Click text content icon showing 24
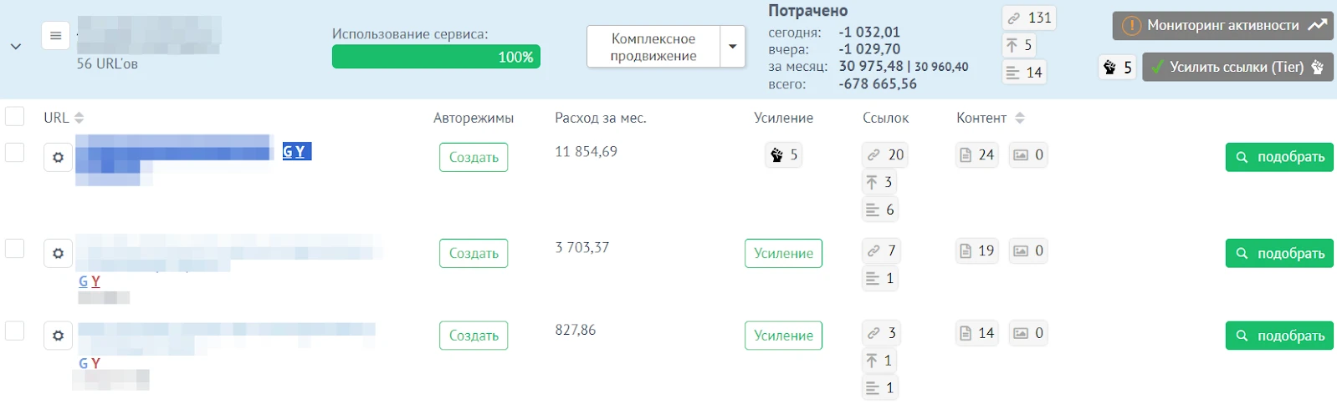Screen dimensions: 1337x404 (x=977, y=155)
